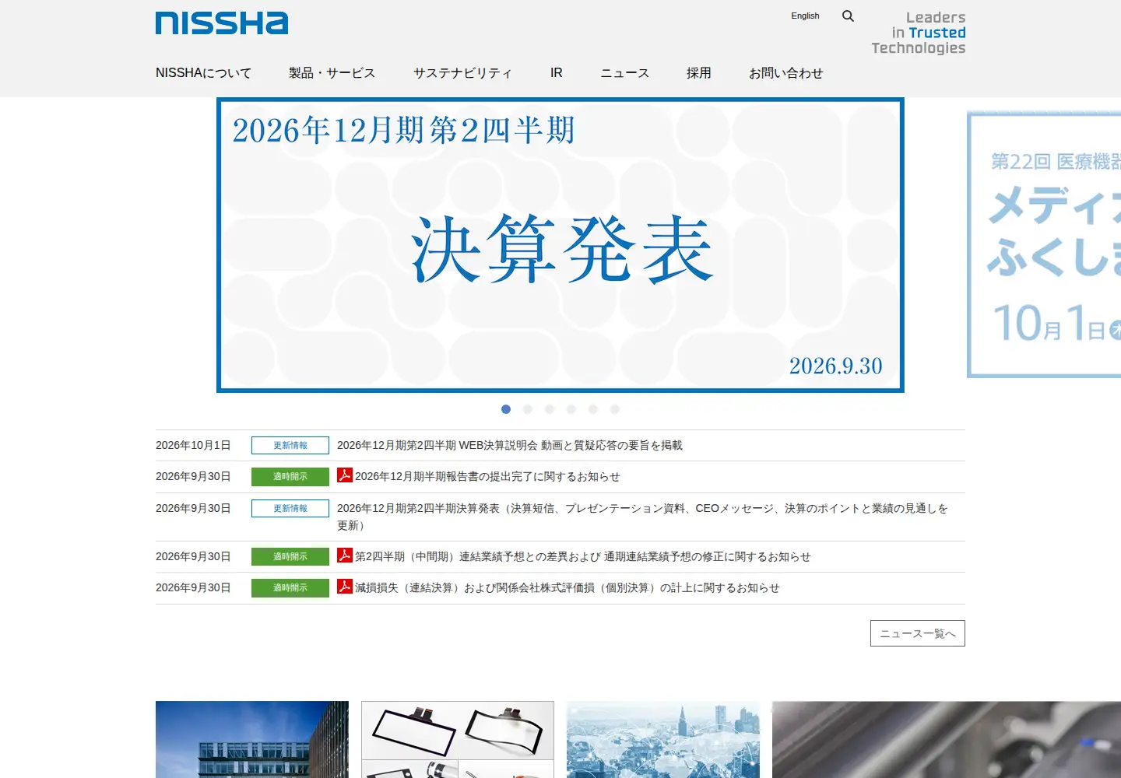The width and height of the screenshot is (1121, 778).
Task: Open the 製品・サービス menu
Action: click(x=332, y=73)
